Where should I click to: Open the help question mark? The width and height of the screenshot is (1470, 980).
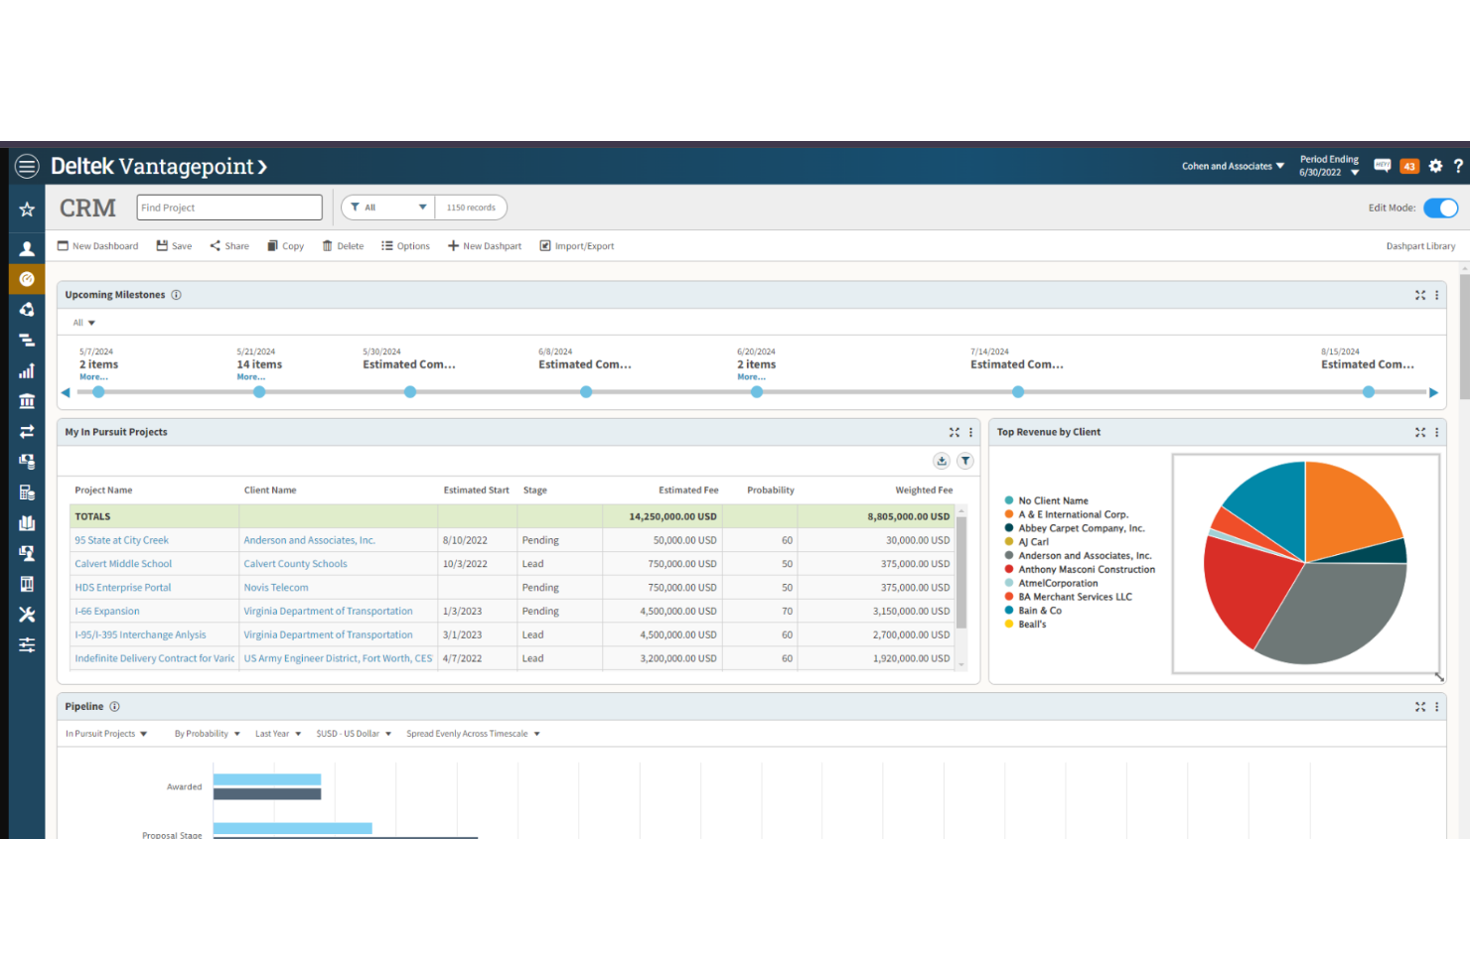1458,166
